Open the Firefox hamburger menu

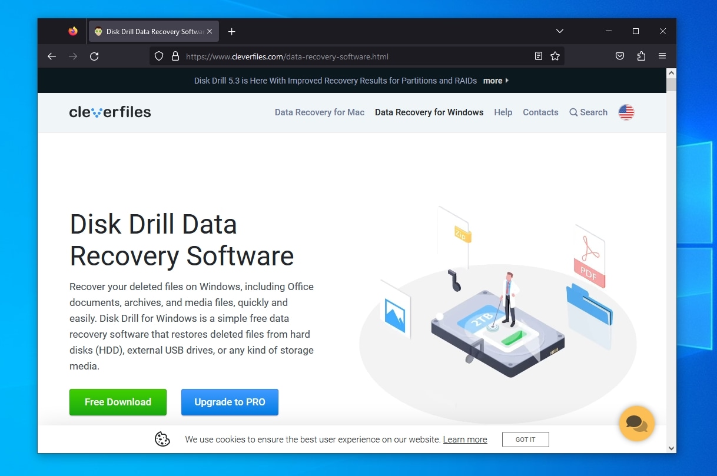(662, 56)
